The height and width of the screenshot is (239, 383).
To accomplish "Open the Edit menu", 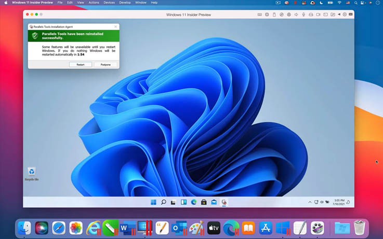I will tap(70, 3).
